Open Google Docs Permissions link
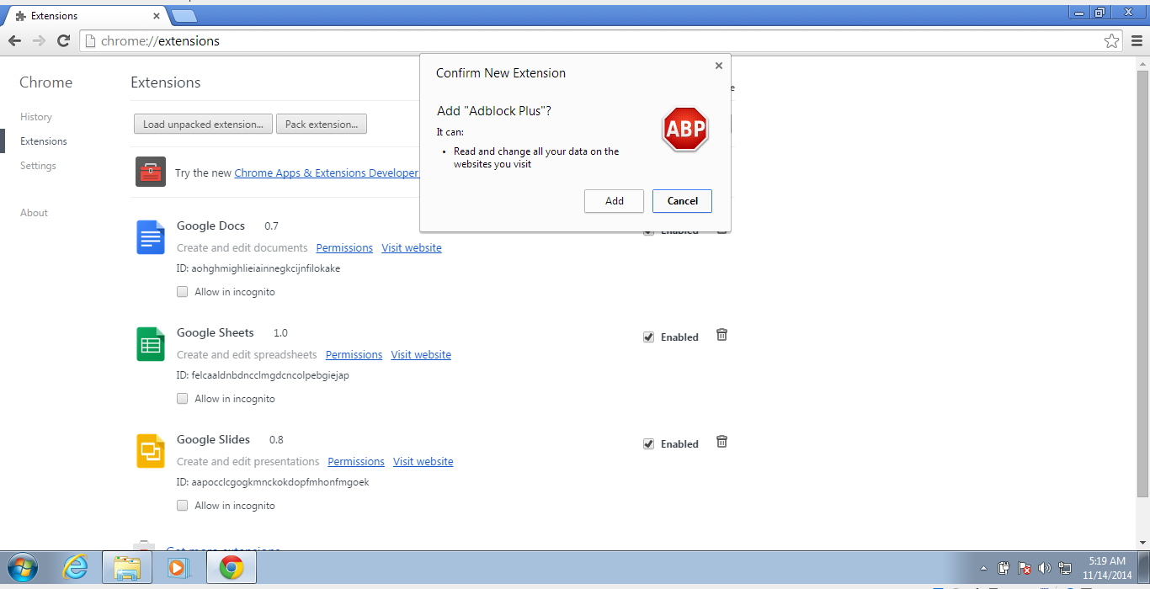1150x589 pixels. pyautogui.click(x=344, y=248)
